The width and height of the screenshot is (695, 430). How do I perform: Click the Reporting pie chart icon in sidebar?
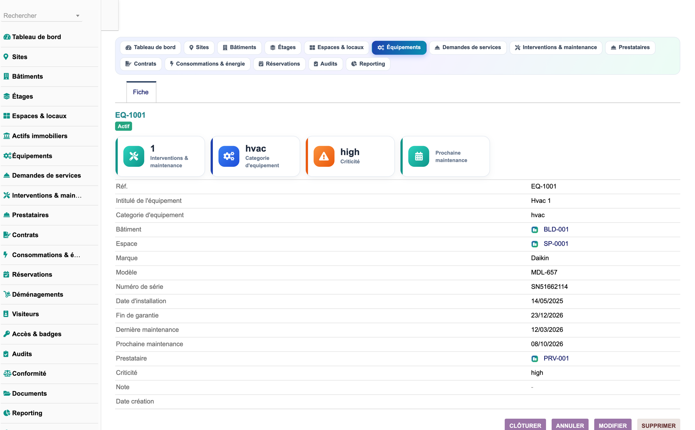click(x=6, y=413)
